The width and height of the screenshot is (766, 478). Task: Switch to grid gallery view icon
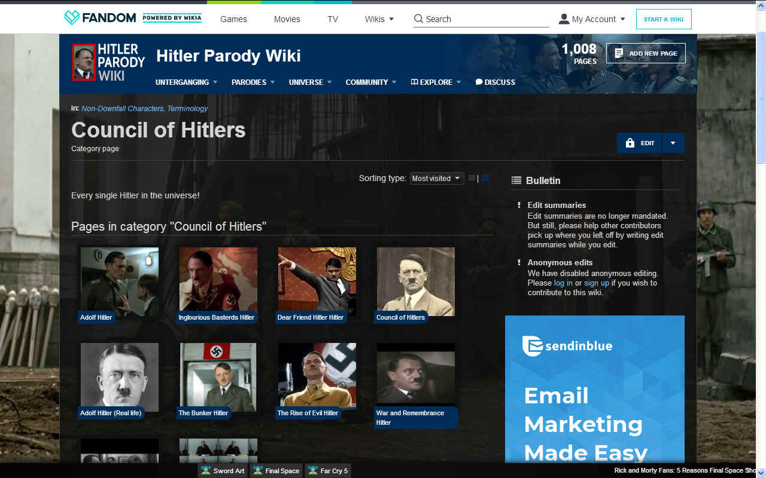tap(485, 178)
